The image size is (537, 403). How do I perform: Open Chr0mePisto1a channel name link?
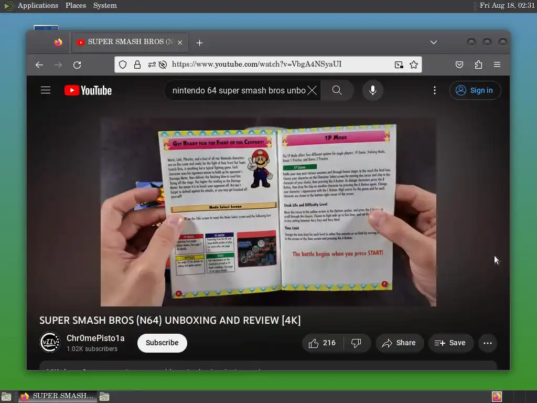coord(95,338)
